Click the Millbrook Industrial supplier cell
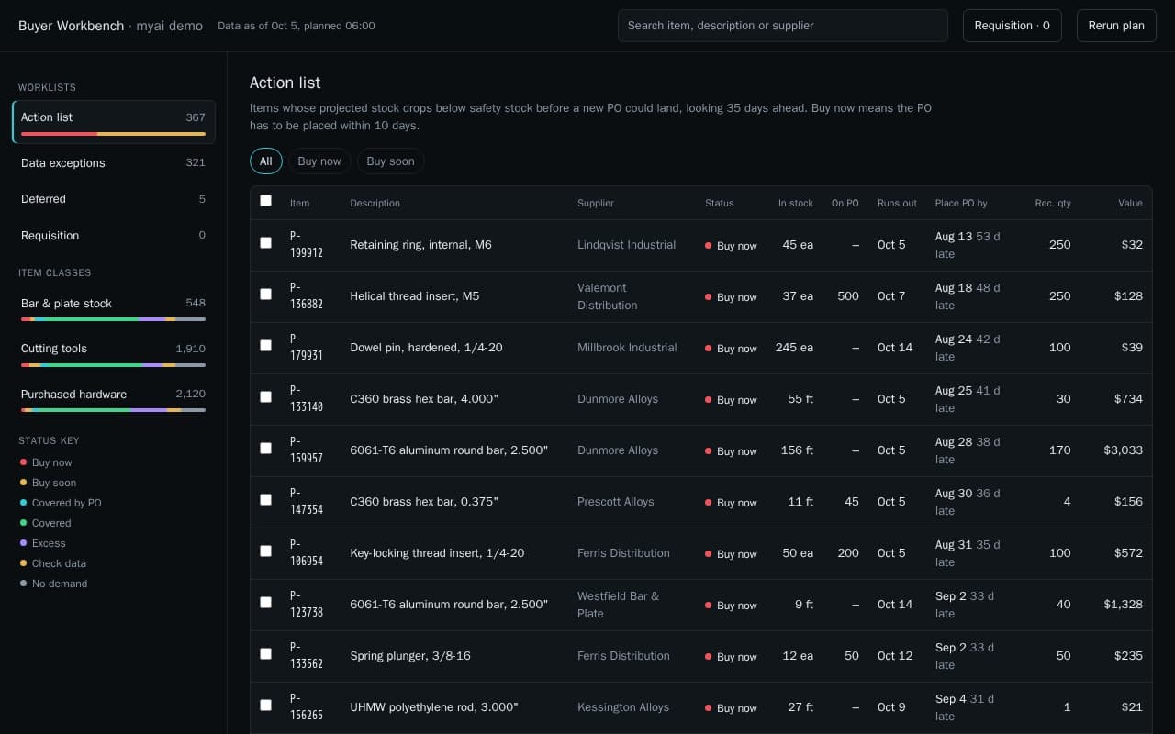This screenshot has height=734, width=1175. (x=627, y=348)
